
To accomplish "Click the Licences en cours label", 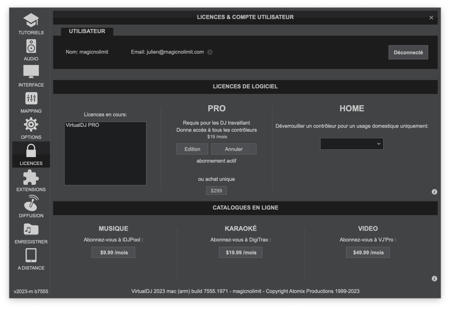I will (x=105, y=114).
